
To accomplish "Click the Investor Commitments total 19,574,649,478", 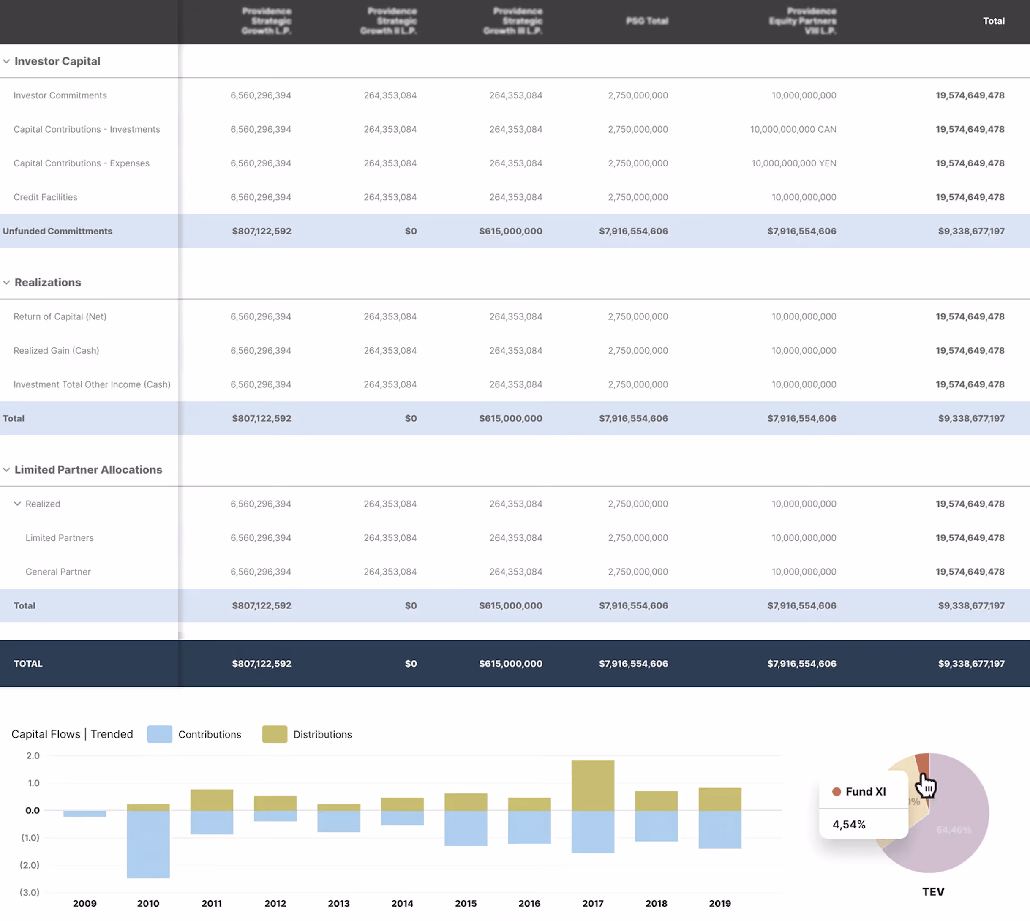I will (x=970, y=95).
